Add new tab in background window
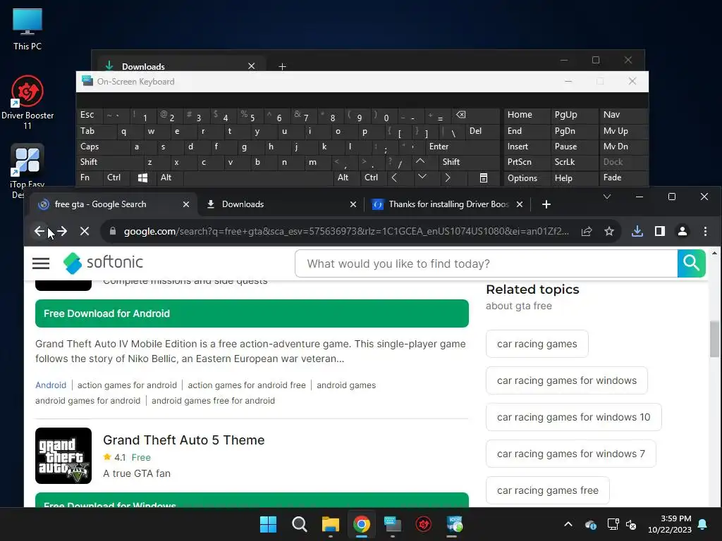The height and width of the screenshot is (541, 722). pos(282,67)
